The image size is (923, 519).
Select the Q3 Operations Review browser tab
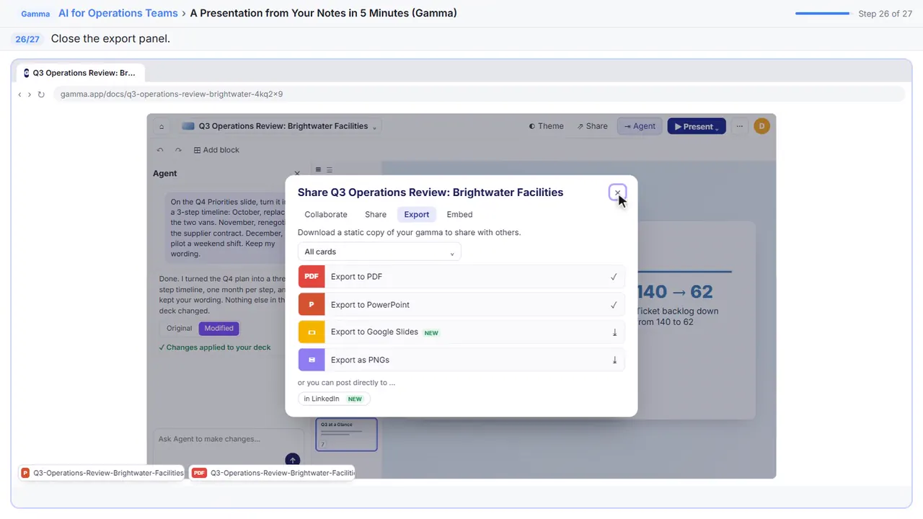click(x=80, y=73)
